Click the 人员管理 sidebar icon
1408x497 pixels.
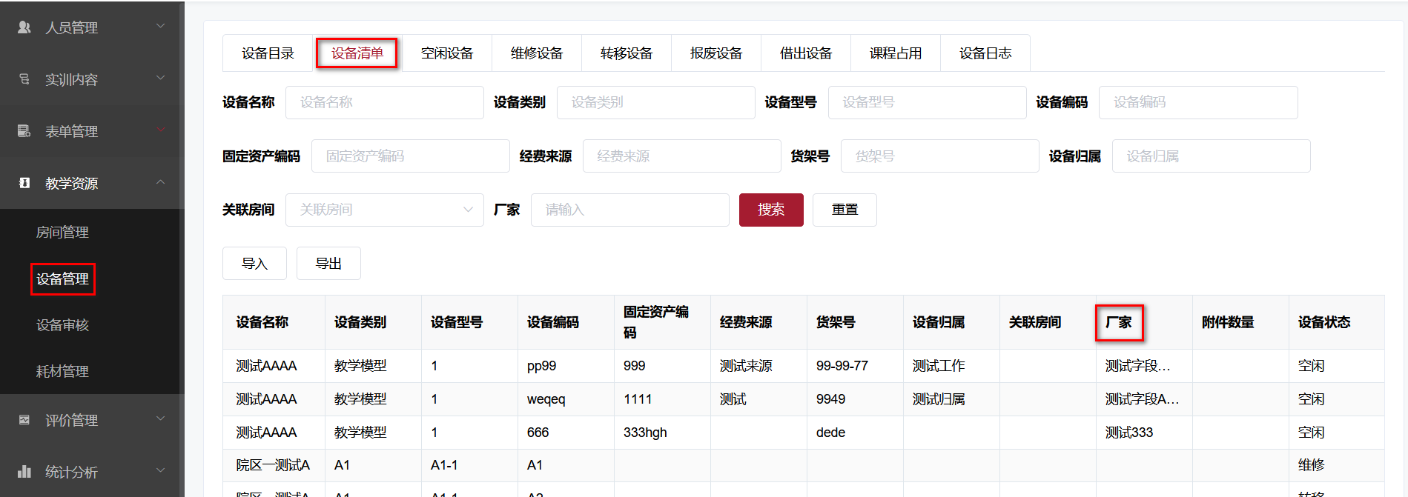point(24,27)
